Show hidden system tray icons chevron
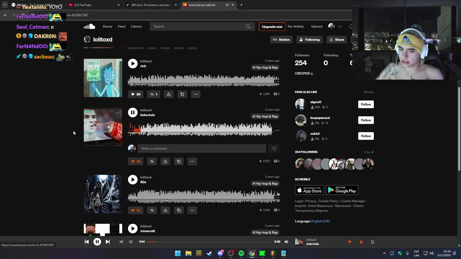The height and width of the screenshot is (259, 461). (x=384, y=253)
